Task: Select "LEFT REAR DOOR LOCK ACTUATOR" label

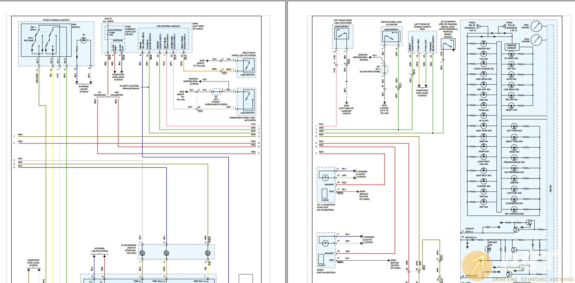Action: click(x=343, y=22)
